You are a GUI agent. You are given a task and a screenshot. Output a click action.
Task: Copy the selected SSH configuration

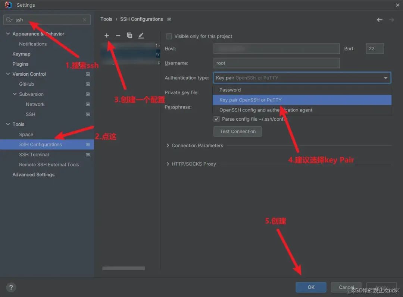(x=129, y=35)
